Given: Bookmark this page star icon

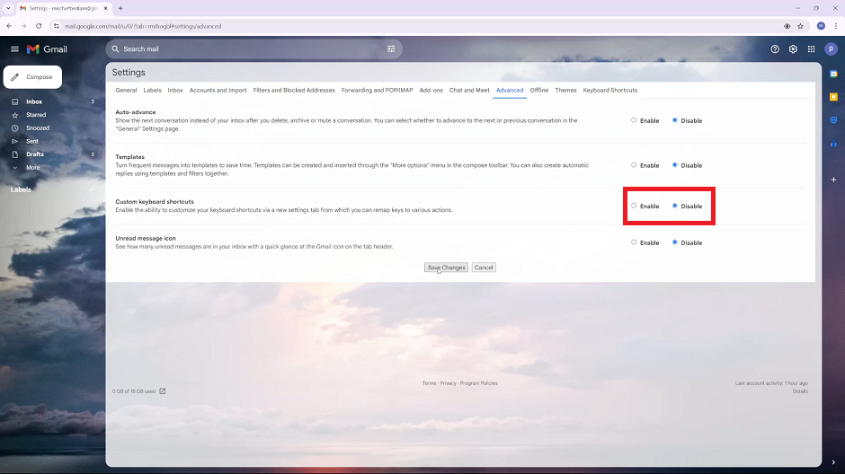Looking at the screenshot, I should point(800,26).
